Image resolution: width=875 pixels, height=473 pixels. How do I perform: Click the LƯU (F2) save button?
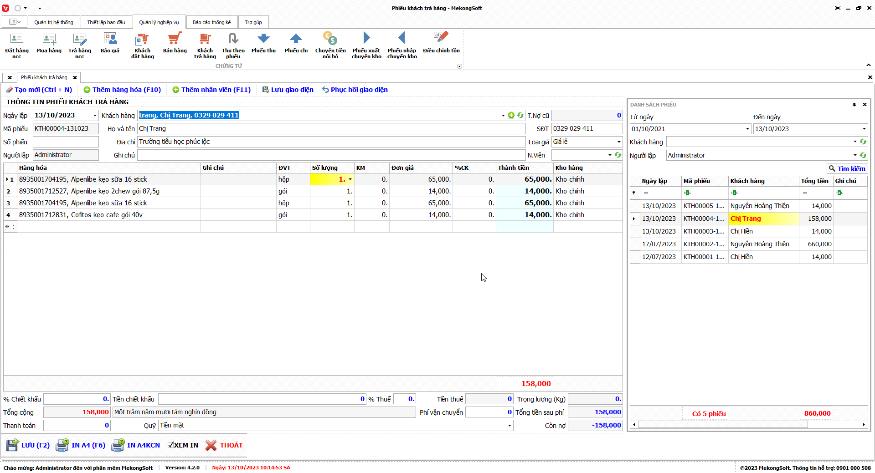[x=28, y=445]
